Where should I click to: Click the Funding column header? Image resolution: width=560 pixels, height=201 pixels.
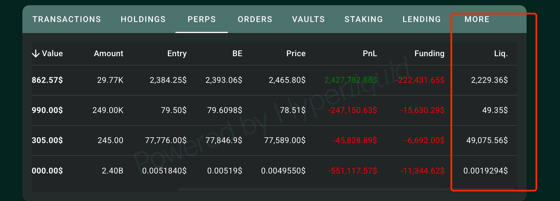click(430, 54)
